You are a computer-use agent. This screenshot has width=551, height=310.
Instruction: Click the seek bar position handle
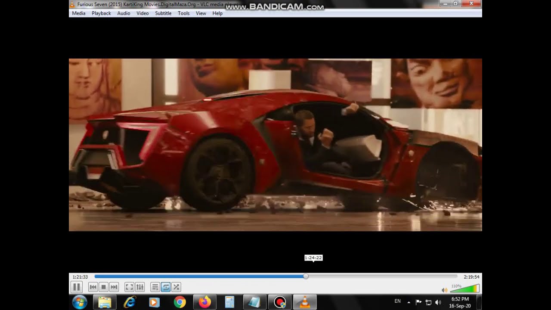tap(306, 276)
